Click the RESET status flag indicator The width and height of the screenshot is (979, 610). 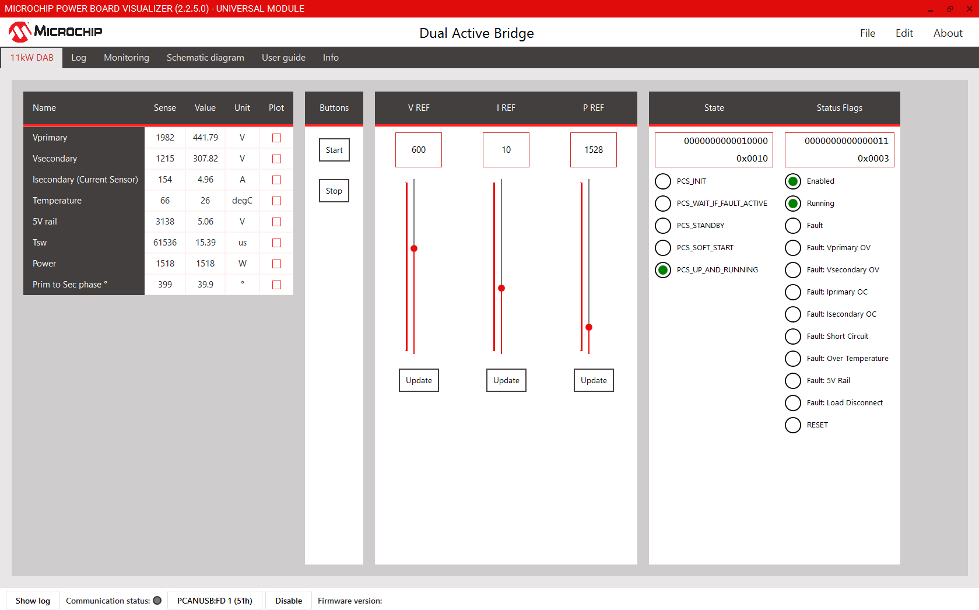coord(793,425)
